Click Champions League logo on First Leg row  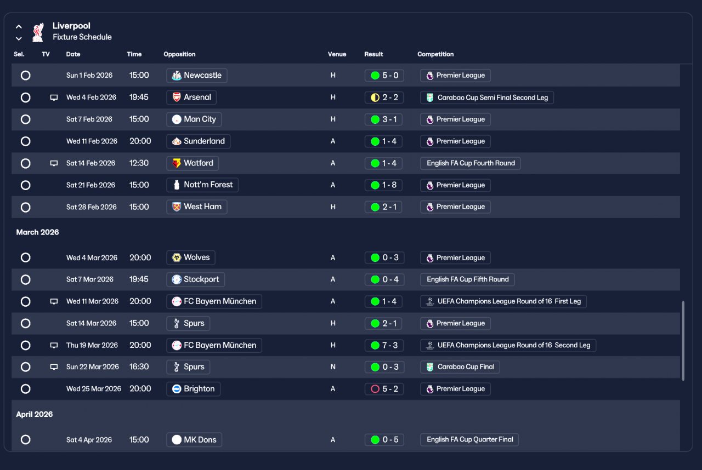[x=430, y=301]
